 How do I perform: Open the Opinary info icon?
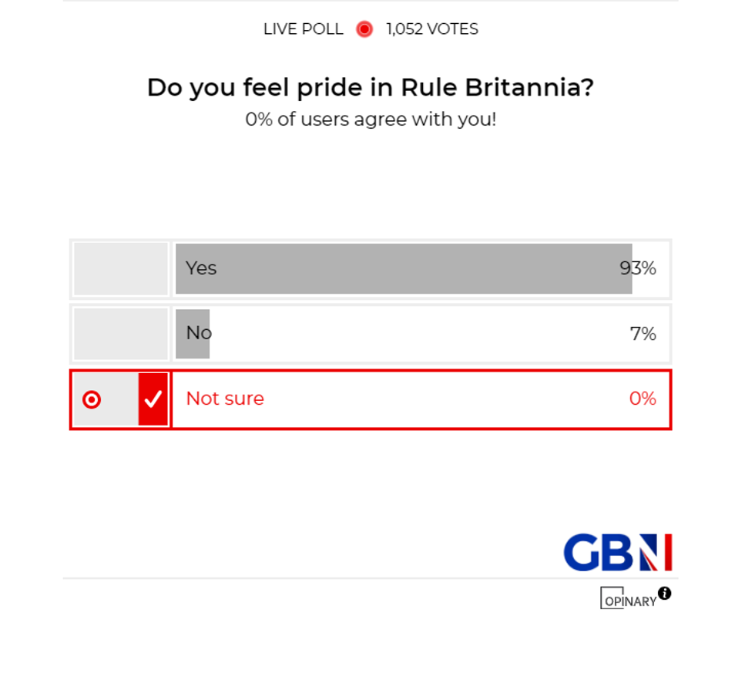click(x=664, y=592)
